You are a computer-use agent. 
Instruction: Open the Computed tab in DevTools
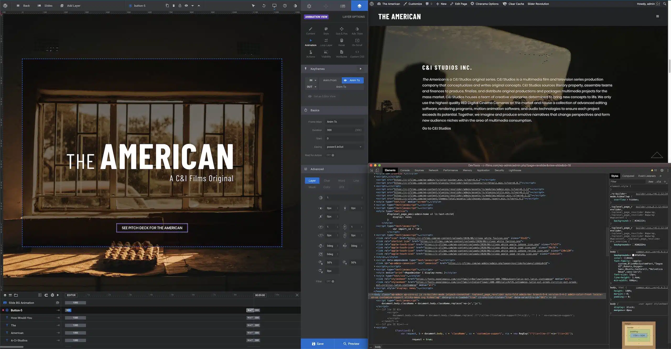pyautogui.click(x=628, y=176)
